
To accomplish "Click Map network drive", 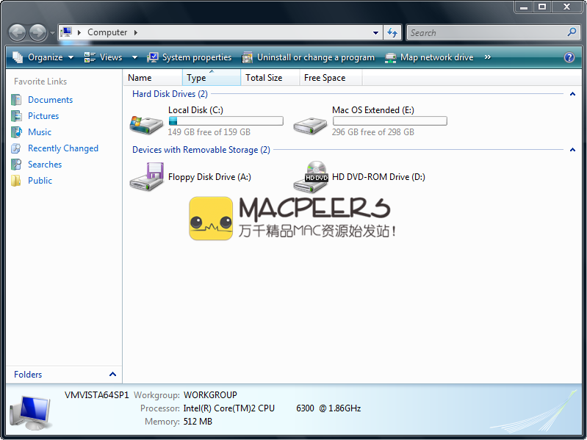I will pos(429,57).
